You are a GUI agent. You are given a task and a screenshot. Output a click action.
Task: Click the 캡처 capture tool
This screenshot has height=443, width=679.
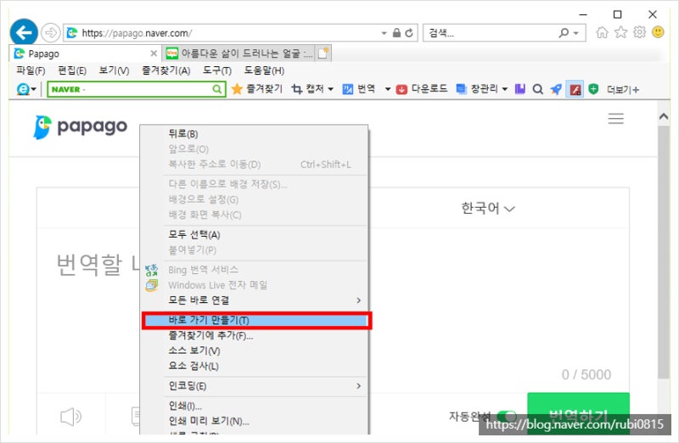point(308,89)
